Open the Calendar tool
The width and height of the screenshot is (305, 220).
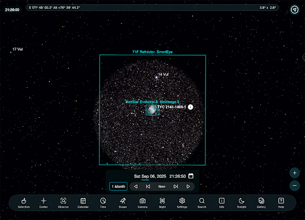pyautogui.click(x=83, y=203)
